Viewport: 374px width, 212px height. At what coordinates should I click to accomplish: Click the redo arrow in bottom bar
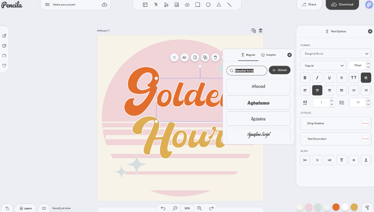click(211, 208)
